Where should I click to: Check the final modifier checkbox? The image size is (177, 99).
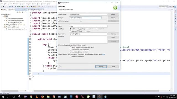(x=78, y=31)
